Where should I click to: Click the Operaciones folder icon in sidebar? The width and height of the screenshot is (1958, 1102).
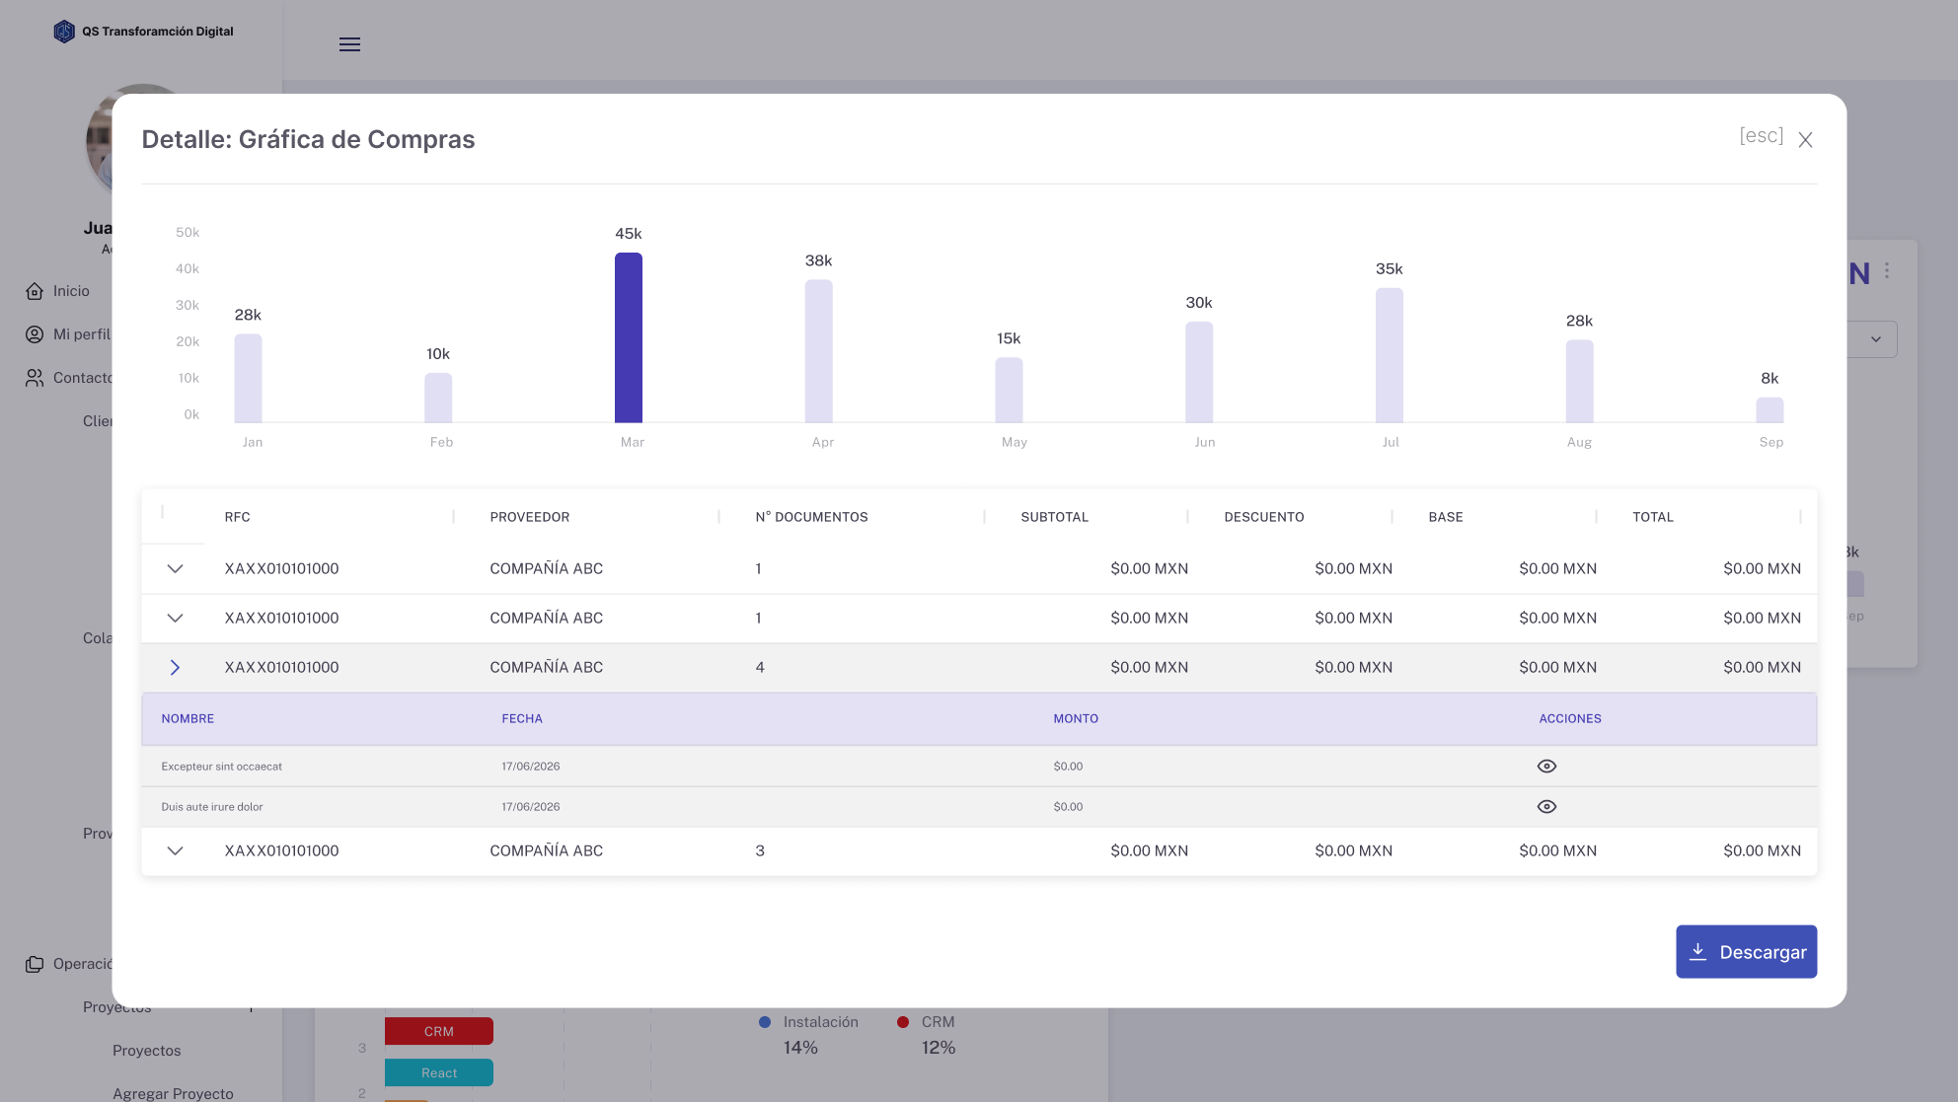(35, 964)
